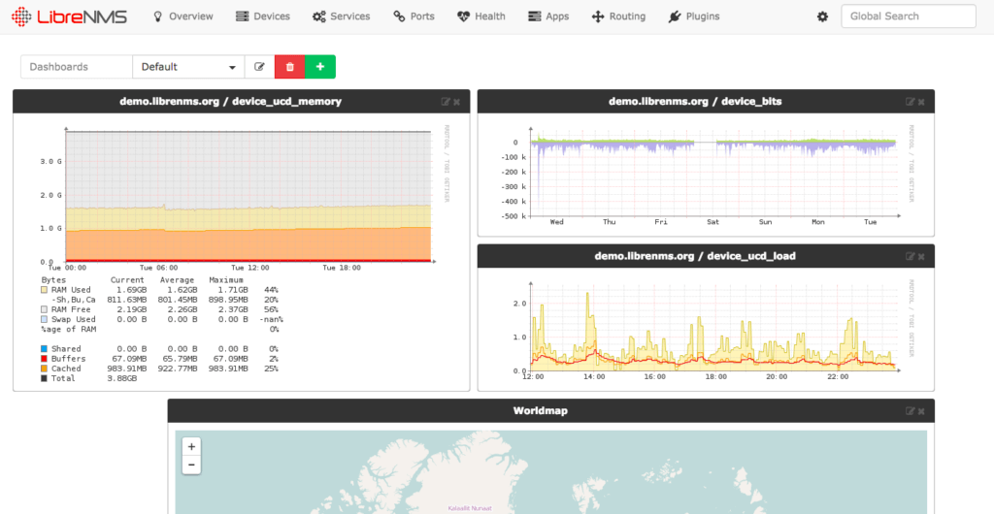Open the Overview menu
Viewport: 994px width, 514px height.
click(x=183, y=16)
